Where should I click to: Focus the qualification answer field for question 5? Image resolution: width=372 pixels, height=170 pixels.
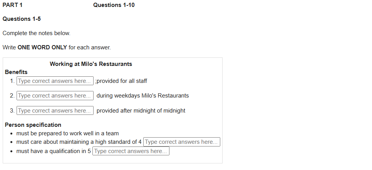(x=131, y=151)
